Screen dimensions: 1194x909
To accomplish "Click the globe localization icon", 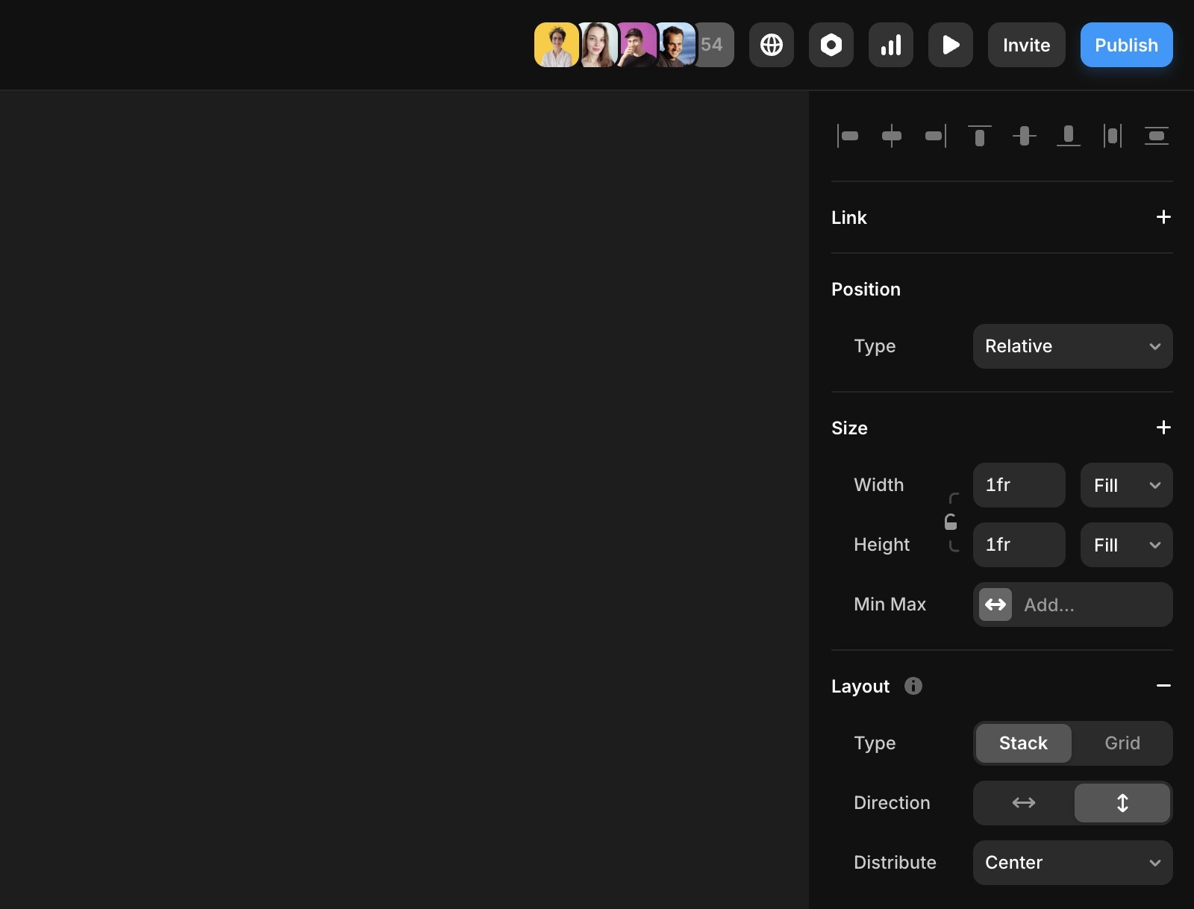I will pyautogui.click(x=771, y=45).
